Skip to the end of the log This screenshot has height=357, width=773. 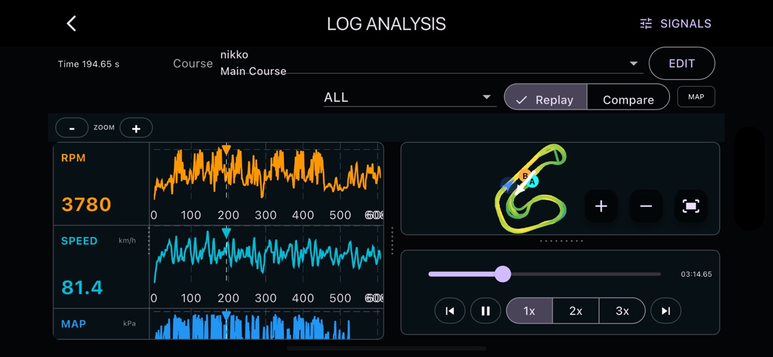click(666, 311)
